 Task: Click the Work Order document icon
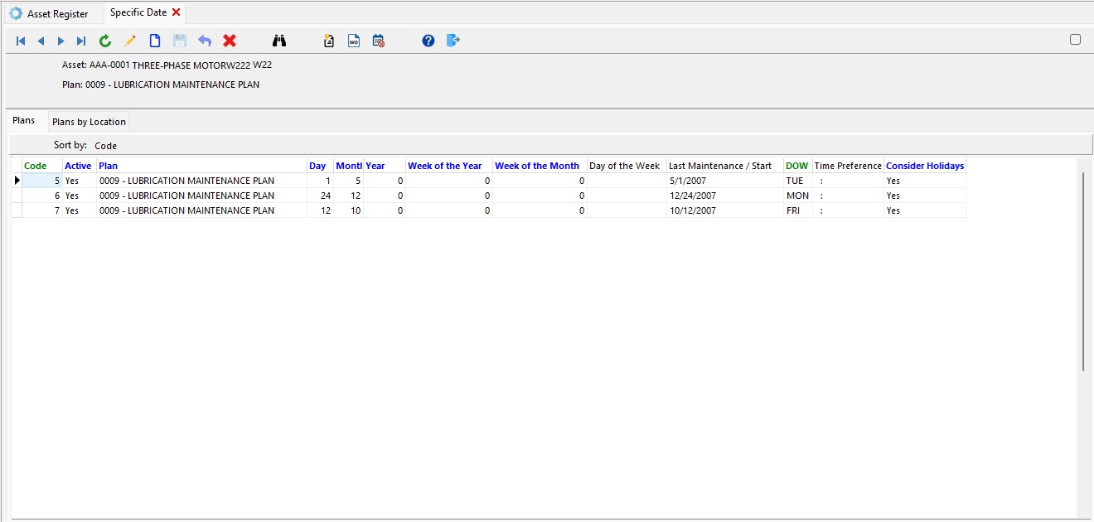[354, 40]
